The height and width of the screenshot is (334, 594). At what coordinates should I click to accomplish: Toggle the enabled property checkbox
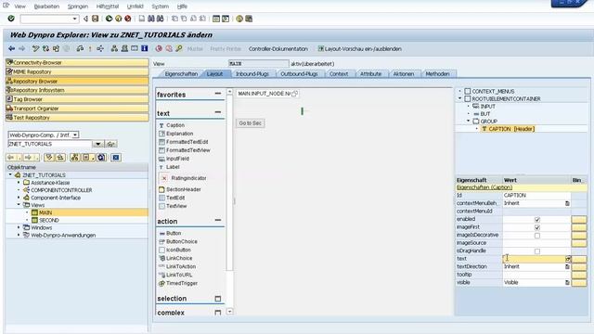pyautogui.click(x=537, y=220)
